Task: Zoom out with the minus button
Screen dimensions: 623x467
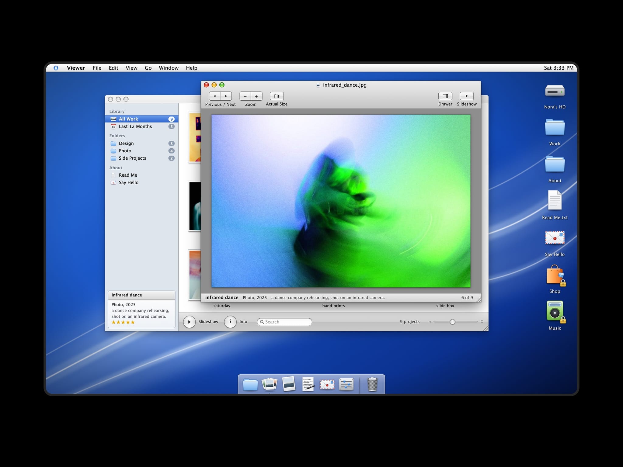Action: [x=245, y=96]
